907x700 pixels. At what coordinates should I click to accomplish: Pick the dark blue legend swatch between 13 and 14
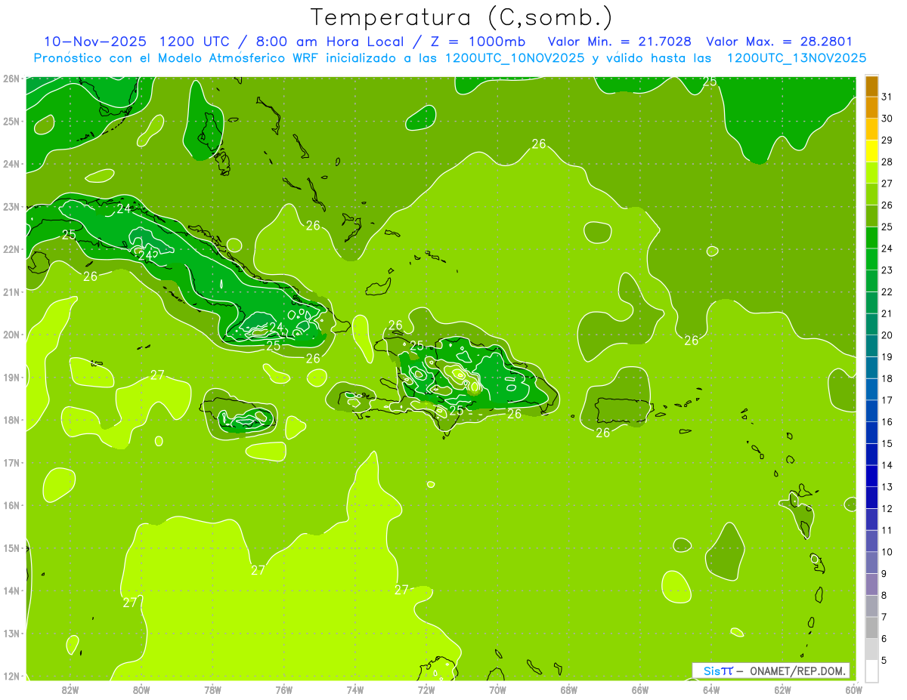[871, 476]
